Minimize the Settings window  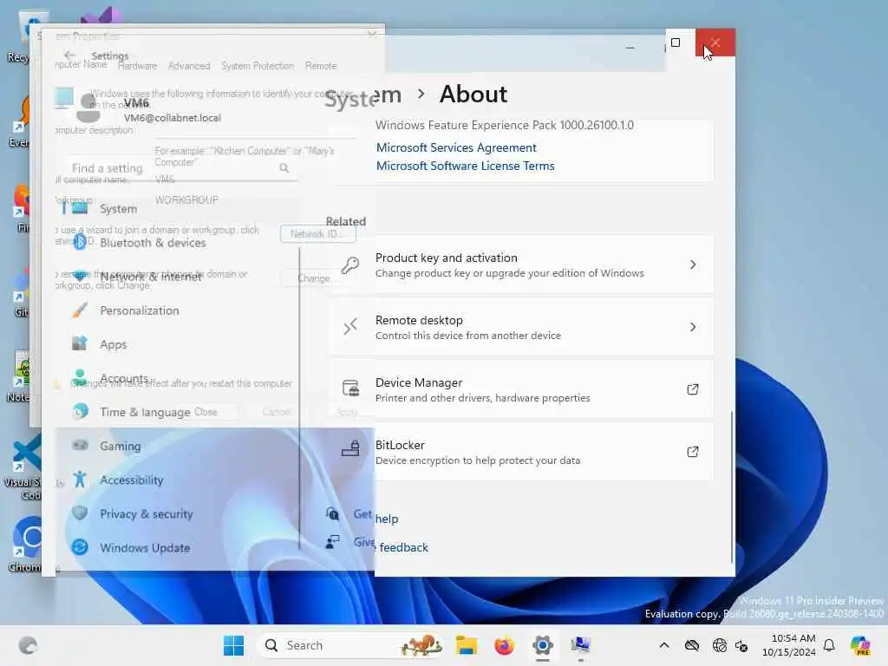[630, 49]
